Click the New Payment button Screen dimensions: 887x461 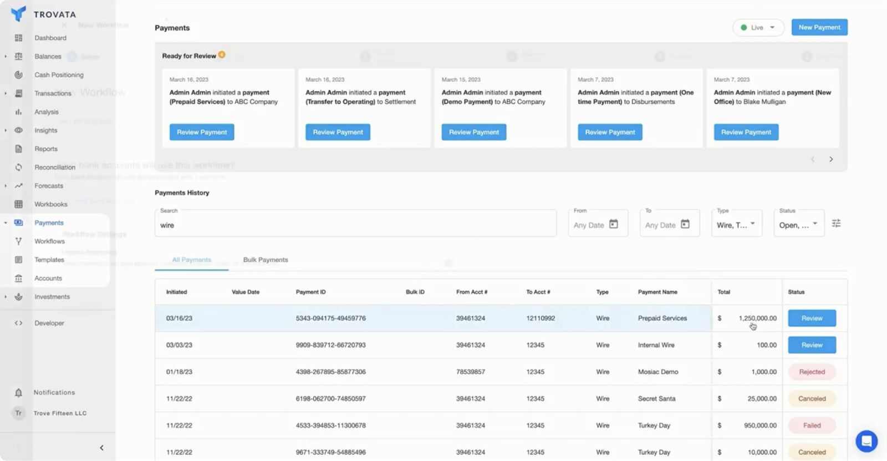click(x=819, y=28)
